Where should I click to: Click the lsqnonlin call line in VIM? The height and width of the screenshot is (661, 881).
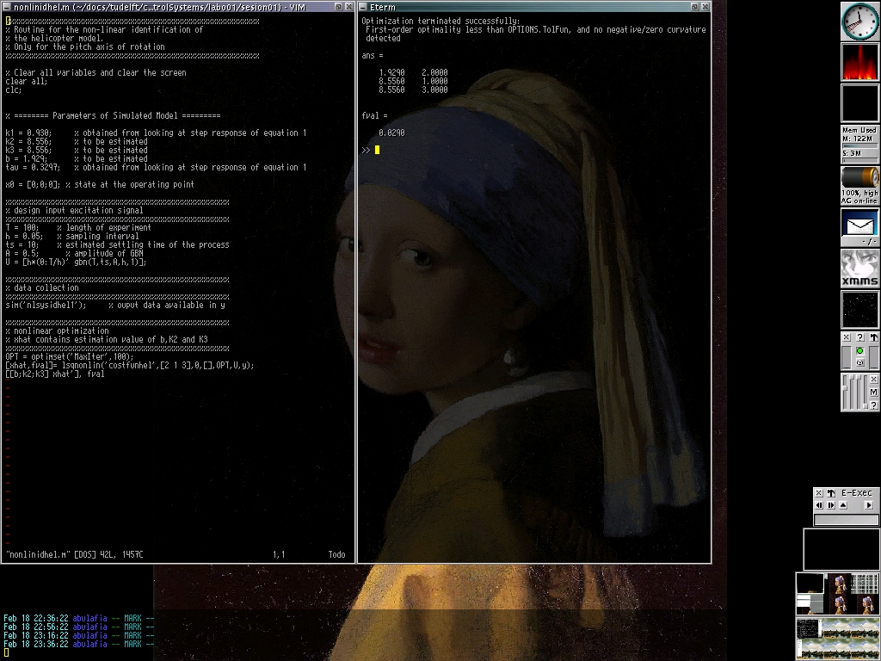[130, 365]
